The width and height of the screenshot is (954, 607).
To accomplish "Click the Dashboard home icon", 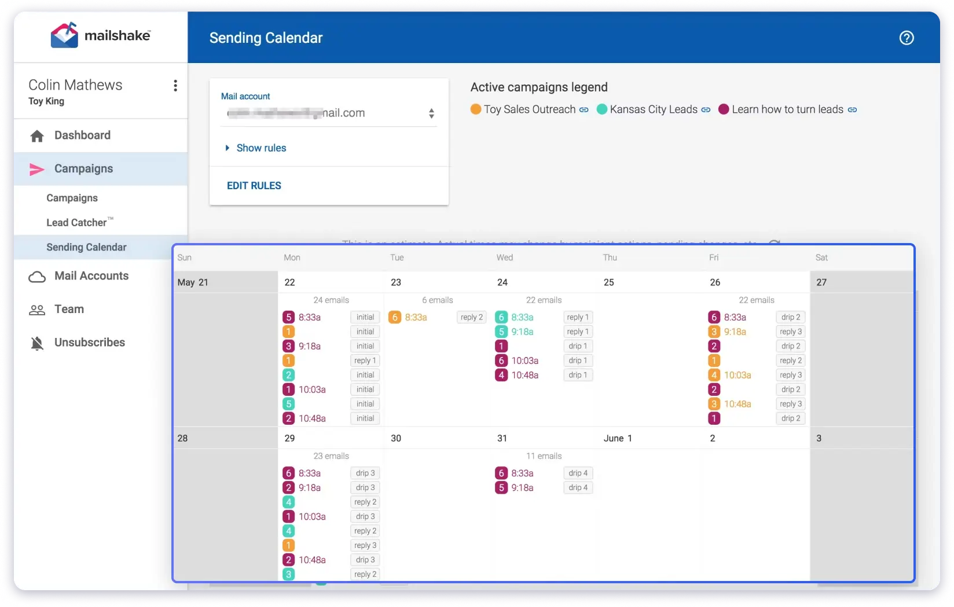I will click(x=37, y=135).
